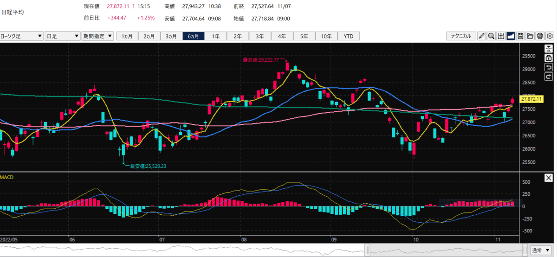Select the active 6ヵ月 range tab

click(194, 36)
